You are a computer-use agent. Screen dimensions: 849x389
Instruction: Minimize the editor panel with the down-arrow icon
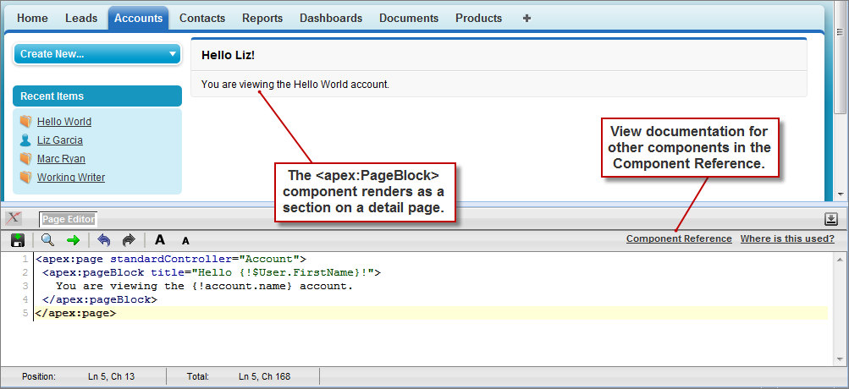tap(830, 219)
